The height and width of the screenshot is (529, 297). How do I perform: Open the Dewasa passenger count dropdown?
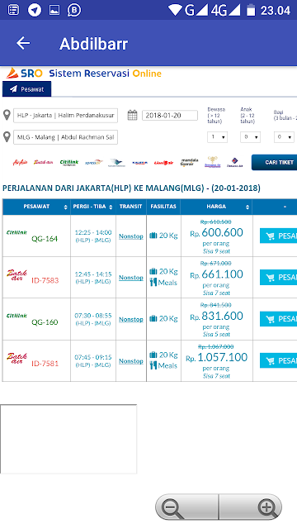pyautogui.click(x=217, y=137)
